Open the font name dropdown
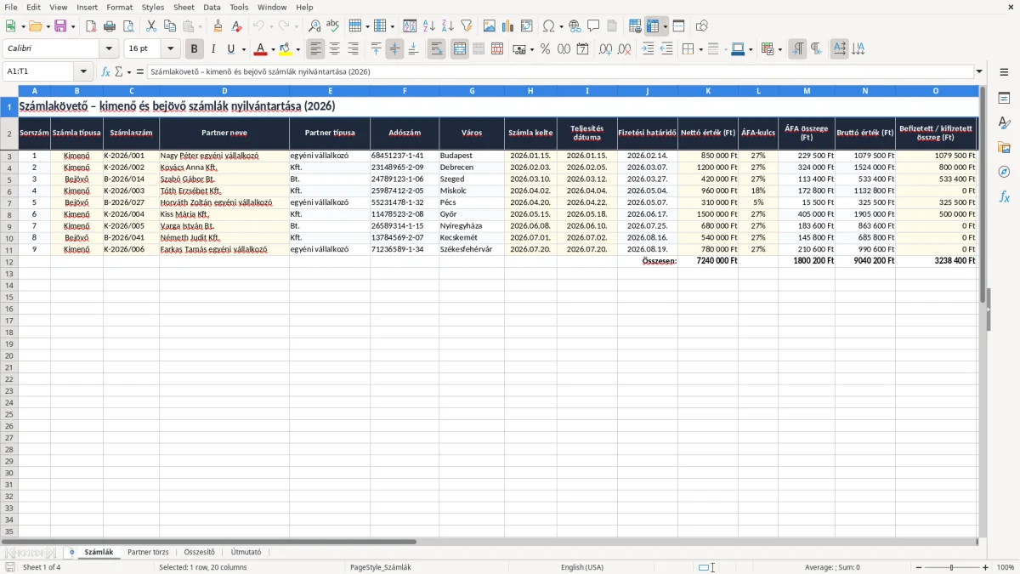The width and height of the screenshot is (1020, 574). (109, 49)
